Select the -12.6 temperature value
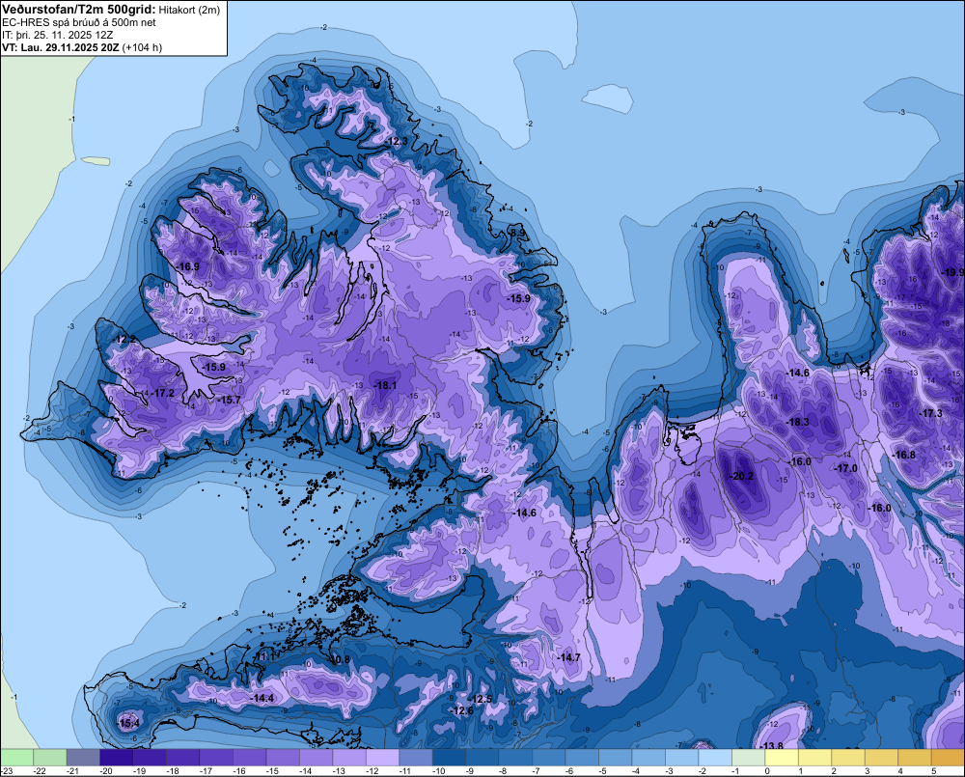 tap(462, 710)
